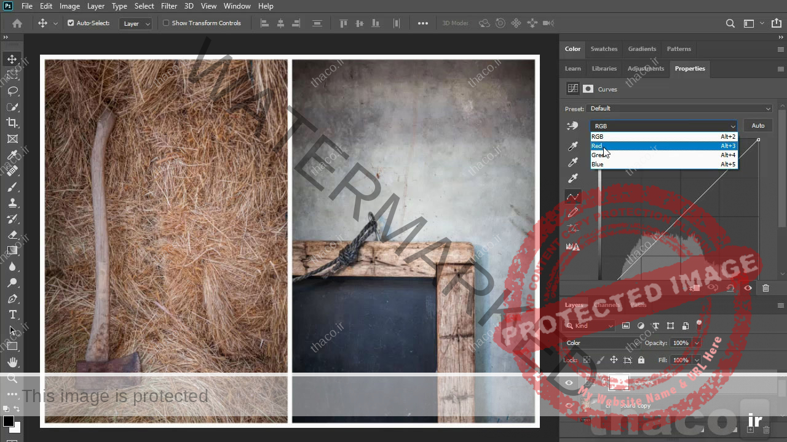This screenshot has width=787, height=442.
Task: Select the Path Selection tool
Action: 12,330
